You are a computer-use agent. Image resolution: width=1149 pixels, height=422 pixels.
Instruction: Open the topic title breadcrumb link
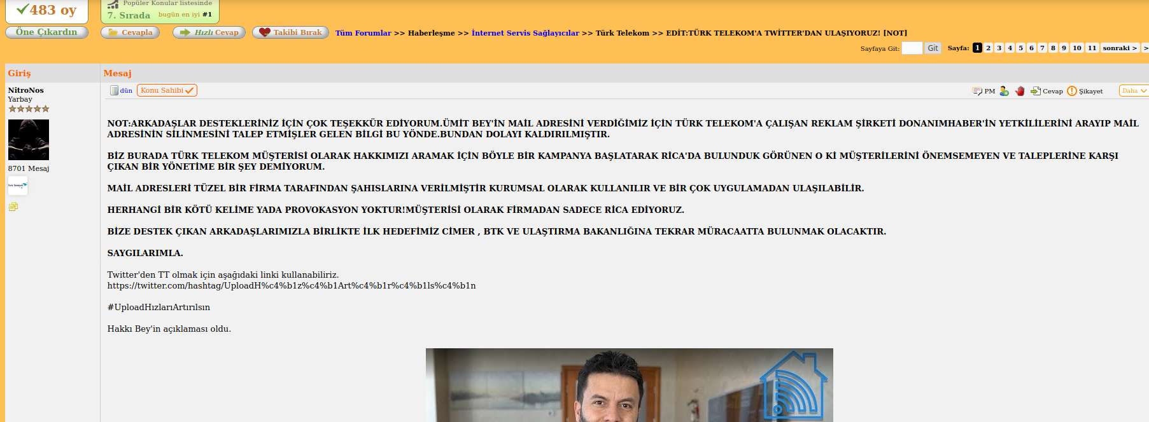[787, 33]
